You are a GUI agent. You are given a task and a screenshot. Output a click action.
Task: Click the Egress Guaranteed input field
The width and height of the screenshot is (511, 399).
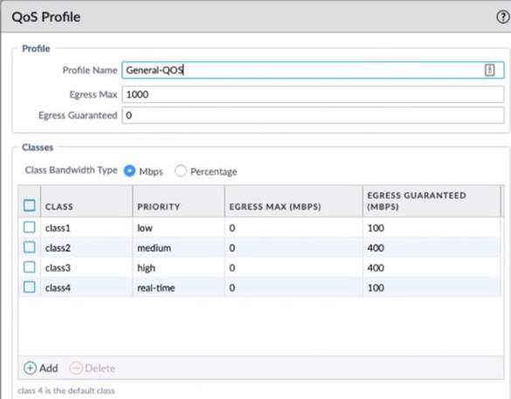pyautogui.click(x=313, y=115)
